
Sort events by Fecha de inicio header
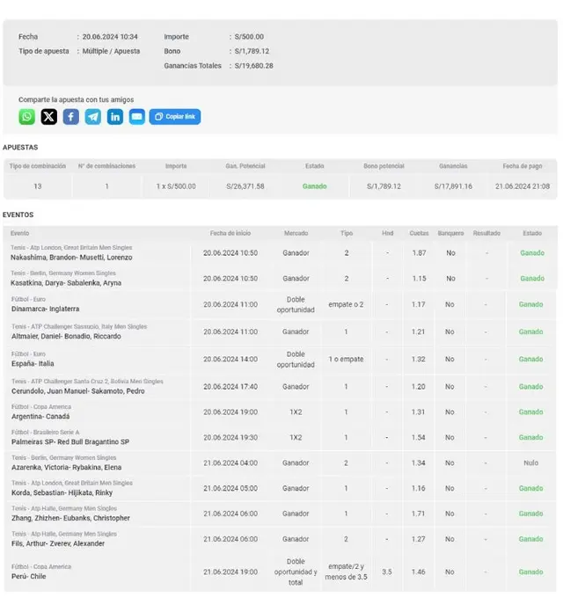pos(230,233)
